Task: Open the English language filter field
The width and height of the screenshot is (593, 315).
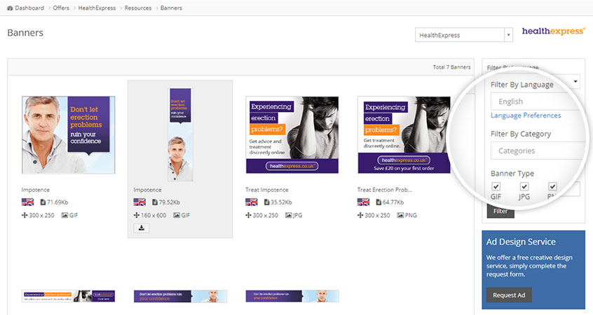Action: tap(537, 101)
